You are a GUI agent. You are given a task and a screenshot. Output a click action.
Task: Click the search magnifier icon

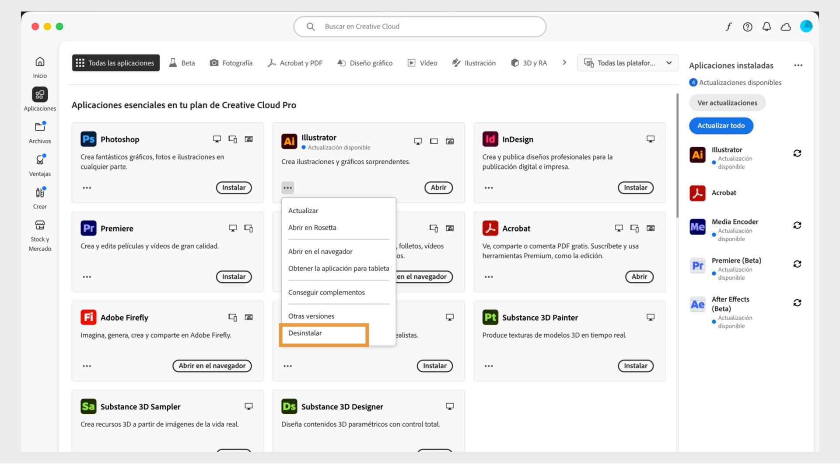click(x=311, y=27)
